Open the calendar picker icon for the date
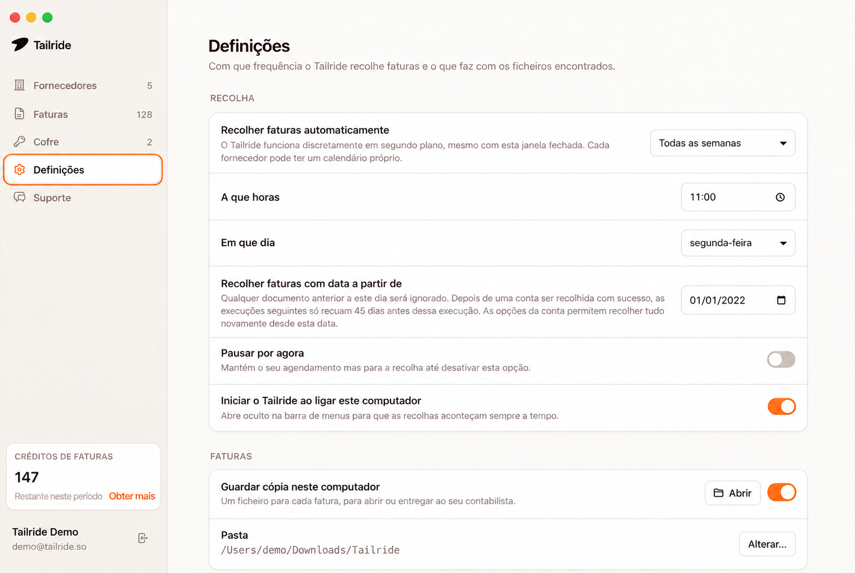 pyautogui.click(x=781, y=300)
